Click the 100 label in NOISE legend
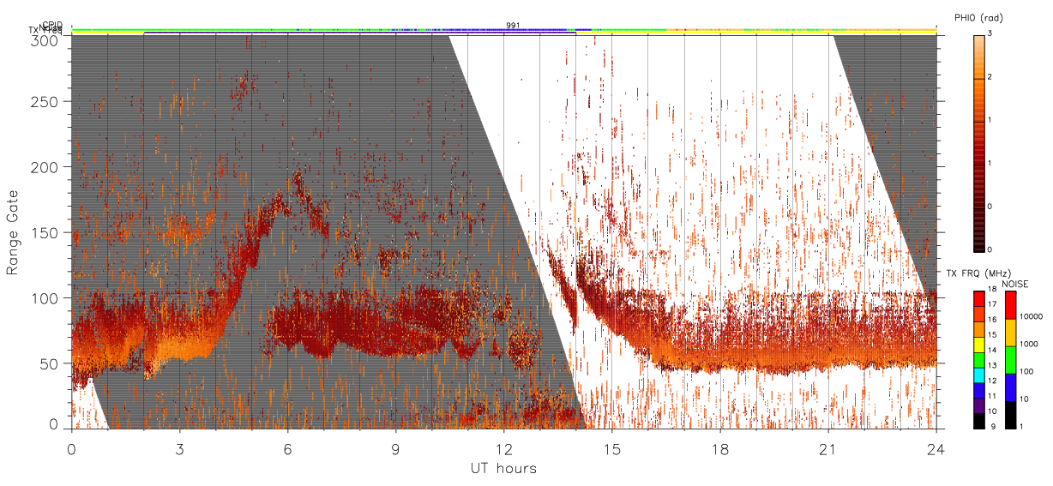1053x486 pixels. point(1027,372)
